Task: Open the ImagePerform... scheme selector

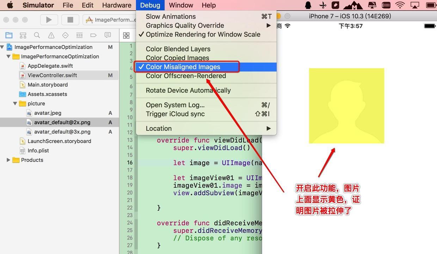Action: coord(109,20)
